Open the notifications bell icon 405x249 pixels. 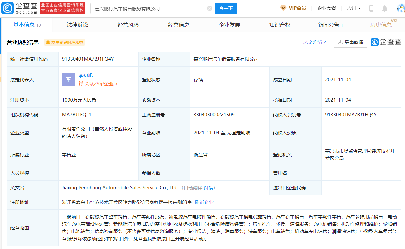pos(385,8)
